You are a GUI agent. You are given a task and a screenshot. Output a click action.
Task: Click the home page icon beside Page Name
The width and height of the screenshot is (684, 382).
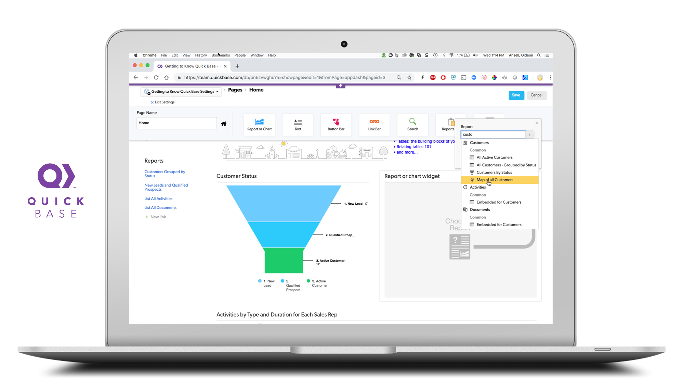tap(224, 124)
